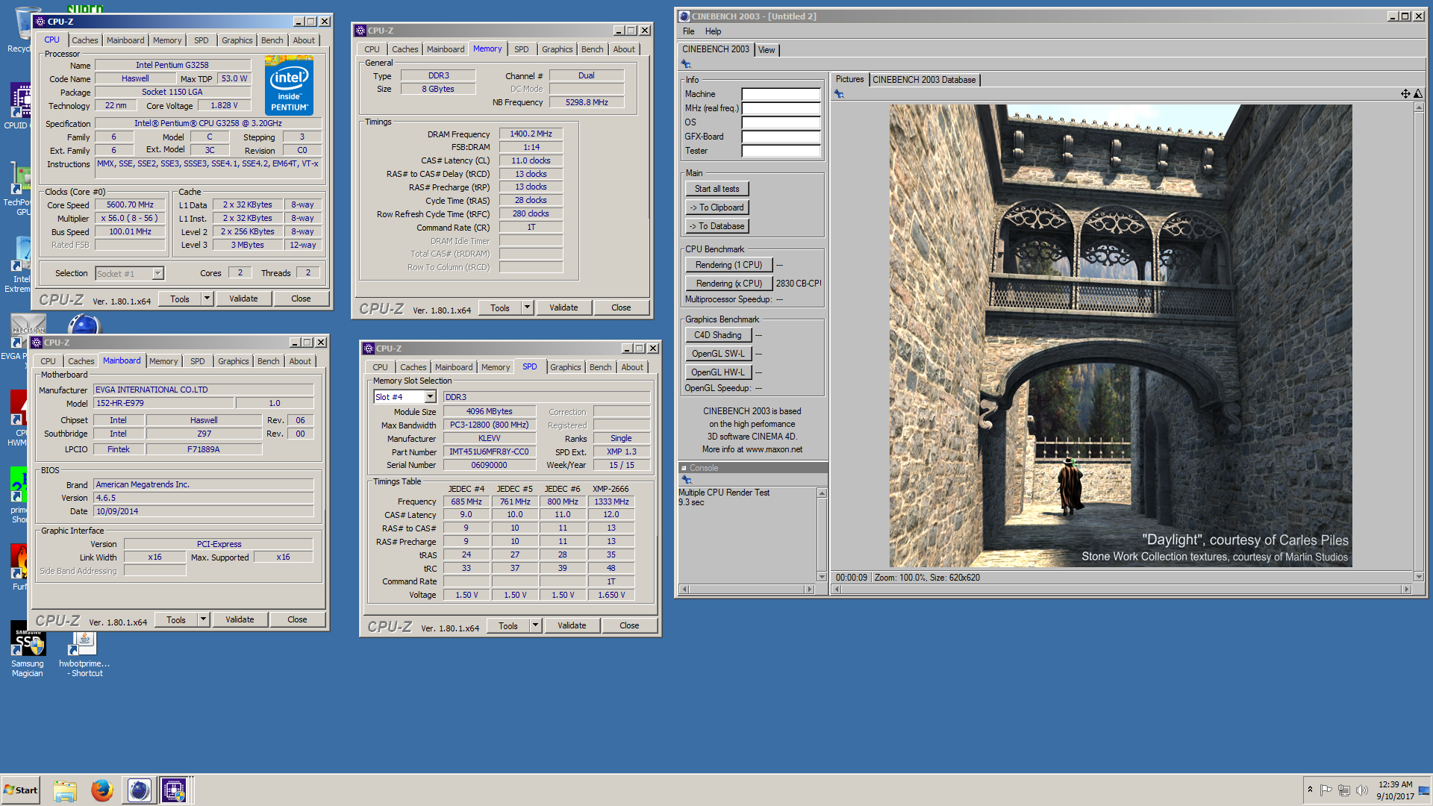Switch to CPU-Z via its taskbar icon

[x=174, y=790]
